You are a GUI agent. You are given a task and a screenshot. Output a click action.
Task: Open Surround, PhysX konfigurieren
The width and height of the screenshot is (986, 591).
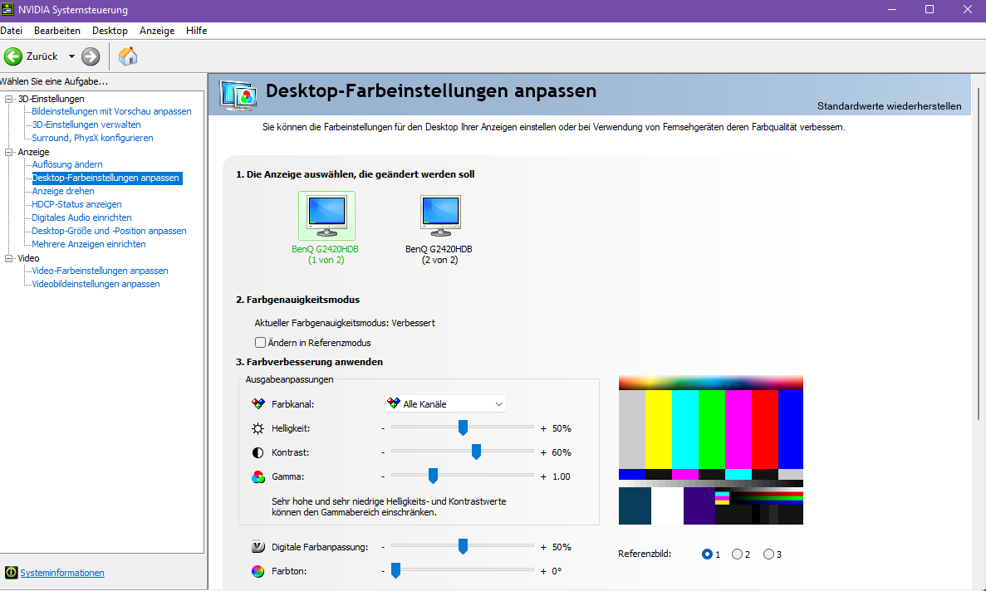pyautogui.click(x=92, y=138)
